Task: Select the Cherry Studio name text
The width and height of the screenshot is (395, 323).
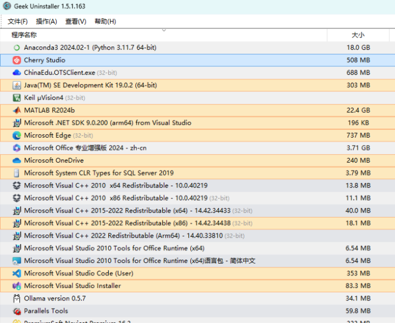Action: (45, 60)
